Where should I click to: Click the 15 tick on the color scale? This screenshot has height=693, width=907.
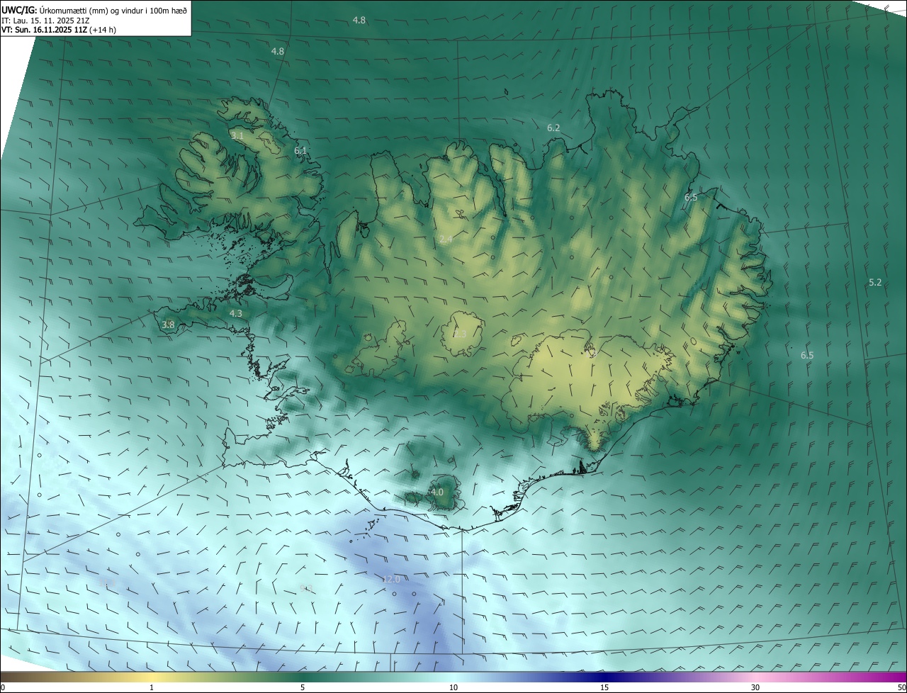[604, 687]
